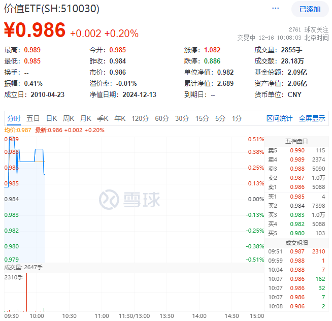
Task: Click the 09:59 trade row
Action: [x=296, y=261]
